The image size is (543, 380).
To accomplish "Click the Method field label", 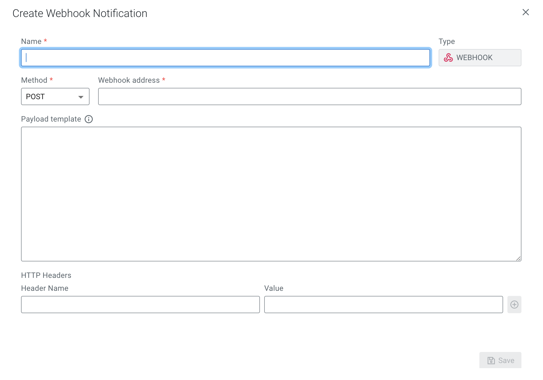I will click(x=34, y=80).
